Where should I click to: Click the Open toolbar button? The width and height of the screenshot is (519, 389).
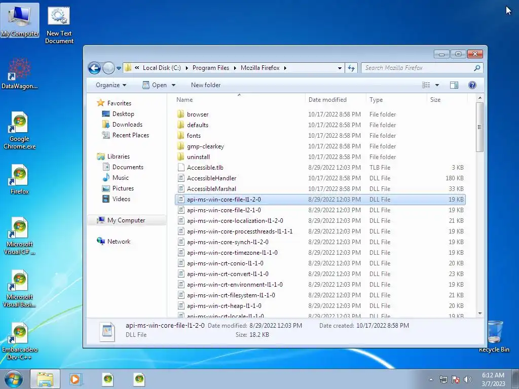click(155, 85)
